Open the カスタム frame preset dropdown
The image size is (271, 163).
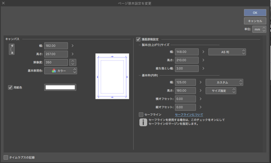[x=224, y=82]
